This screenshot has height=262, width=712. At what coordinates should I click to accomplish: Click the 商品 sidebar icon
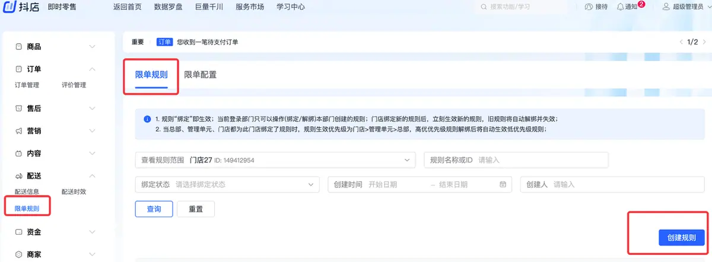(19, 46)
